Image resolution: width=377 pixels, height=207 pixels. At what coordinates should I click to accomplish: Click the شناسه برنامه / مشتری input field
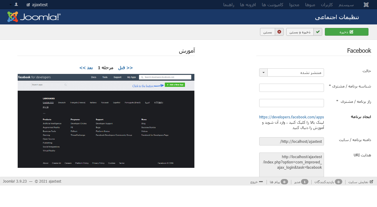point(292,88)
